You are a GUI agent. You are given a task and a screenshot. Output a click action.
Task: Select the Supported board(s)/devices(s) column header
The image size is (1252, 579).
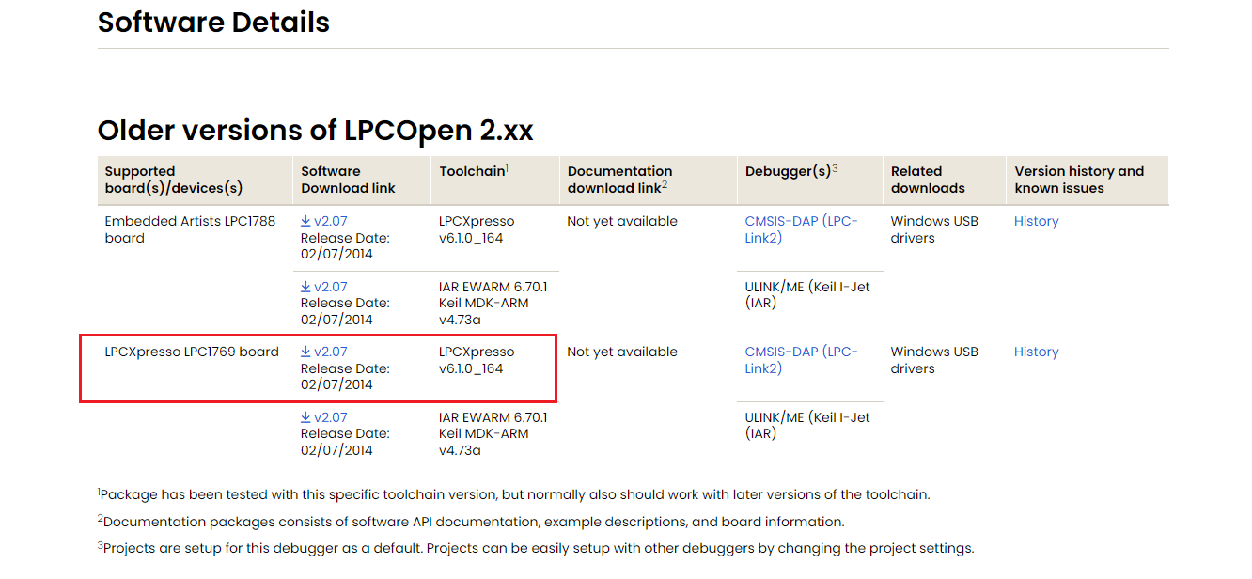click(174, 180)
